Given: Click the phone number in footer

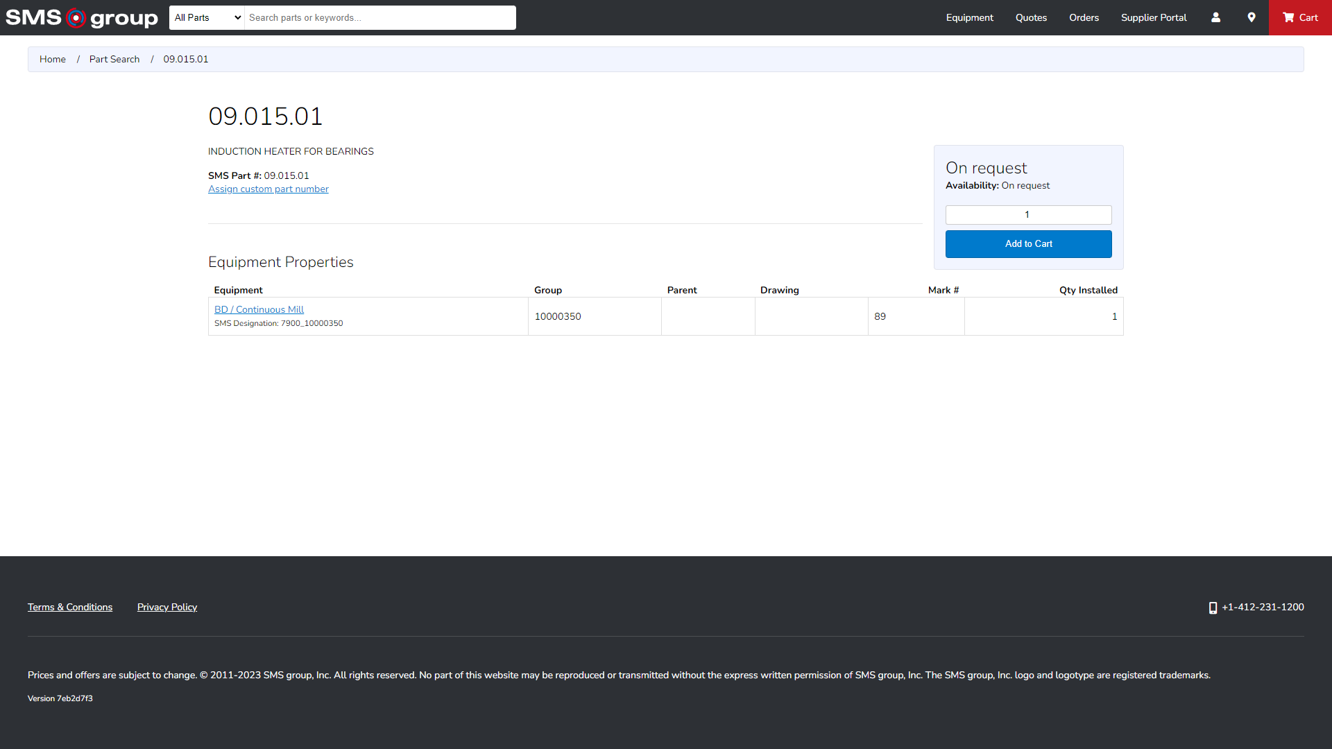Looking at the screenshot, I should point(1262,607).
